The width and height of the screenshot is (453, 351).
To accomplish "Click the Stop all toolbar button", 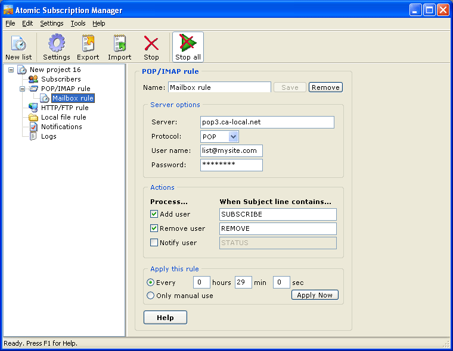I will 188,47.
